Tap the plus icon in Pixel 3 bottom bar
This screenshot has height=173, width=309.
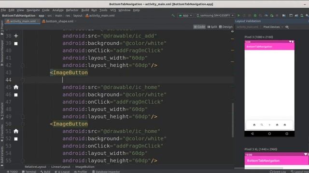[x=269, y=125]
